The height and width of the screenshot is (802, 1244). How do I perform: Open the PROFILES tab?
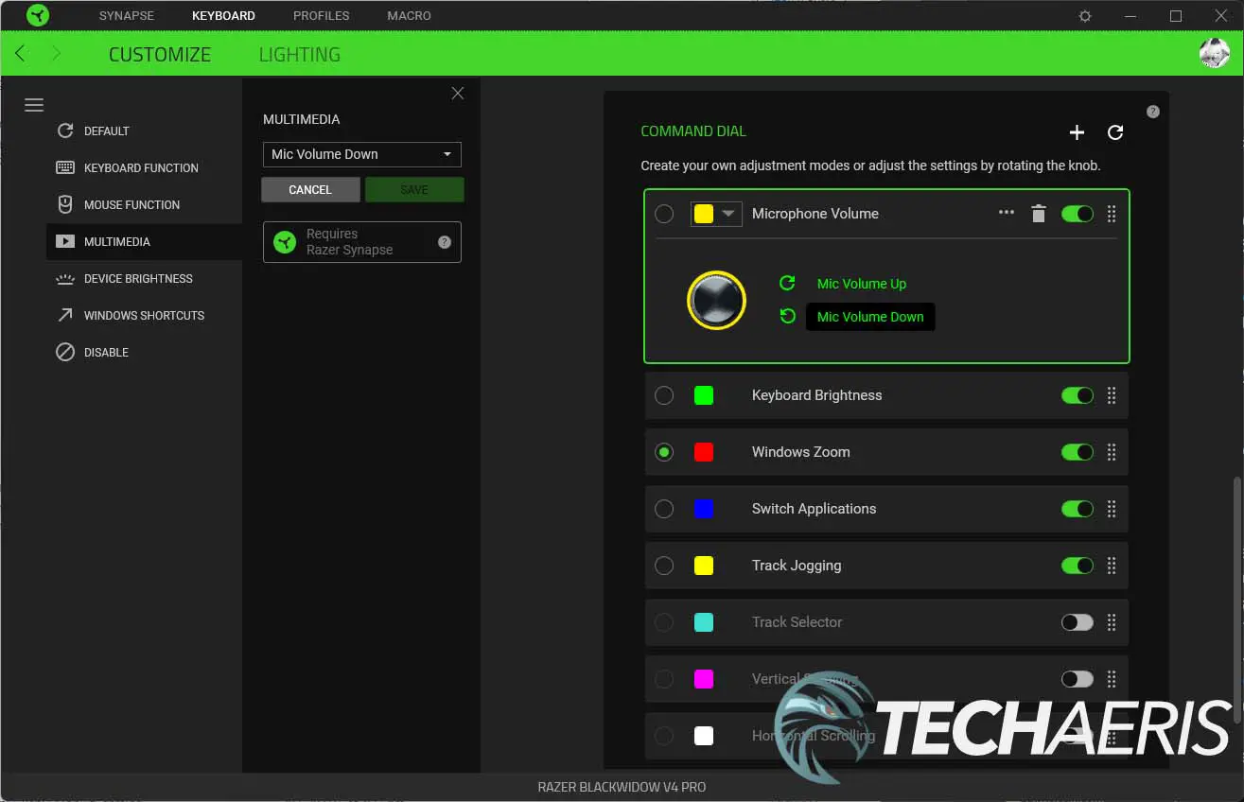click(321, 16)
